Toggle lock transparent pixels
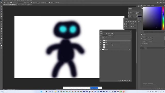Viewport: 165px width, 93px height. pos(102,37)
